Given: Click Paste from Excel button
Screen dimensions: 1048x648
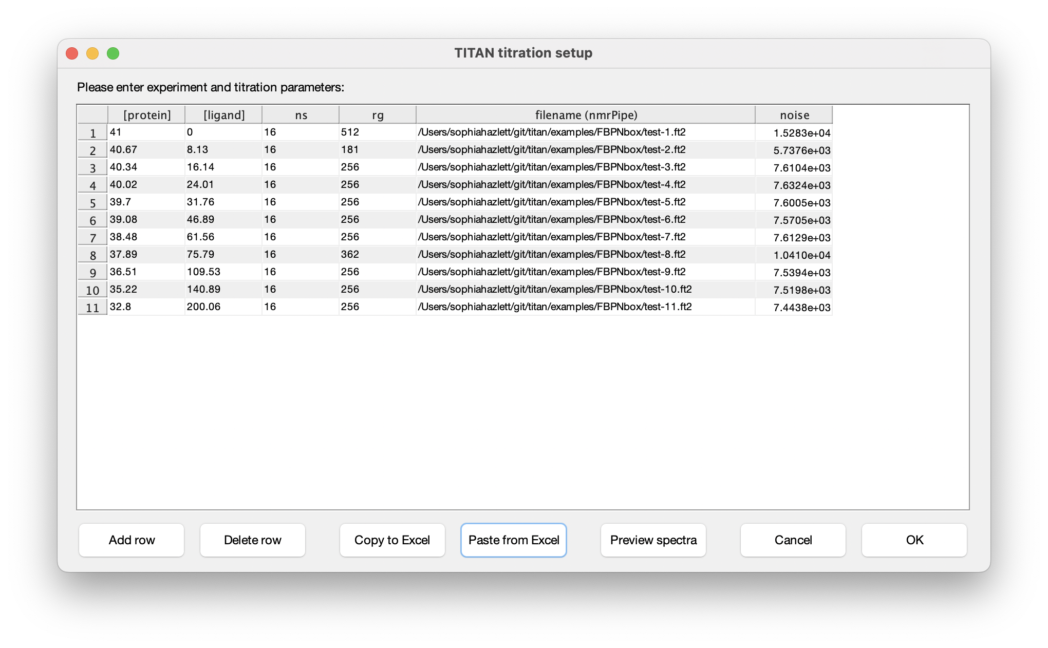Looking at the screenshot, I should (x=514, y=540).
